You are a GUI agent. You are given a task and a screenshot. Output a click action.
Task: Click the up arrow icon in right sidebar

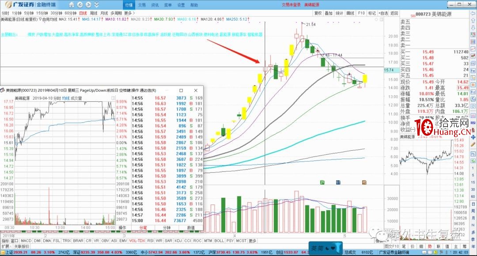(x=473, y=21)
